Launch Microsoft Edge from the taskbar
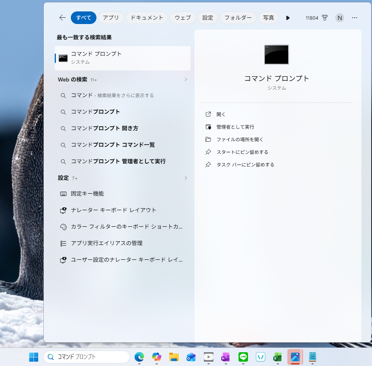The width and height of the screenshot is (372, 366). point(139,357)
